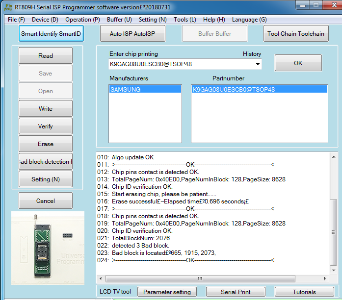The image size is (342, 300).
Task: Open the Language (G) menu
Action: pos(249,20)
